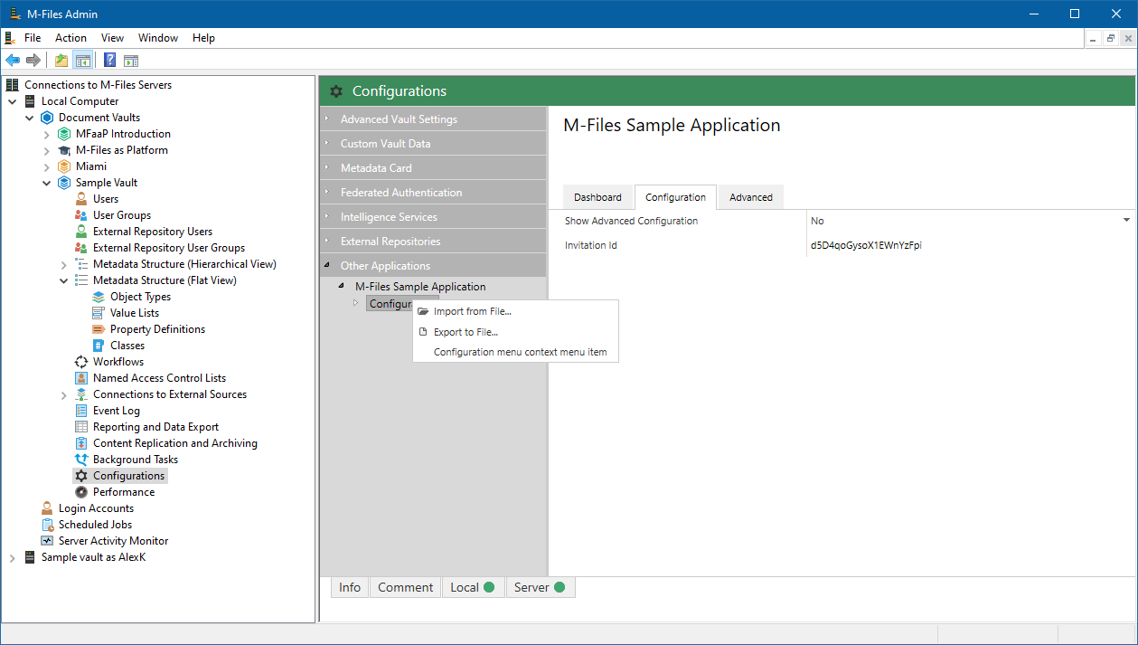The width and height of the screenshot is (1138, 645).
Task: Toggle the Show/Hide Action Pane icon
Action: (131, 61)
